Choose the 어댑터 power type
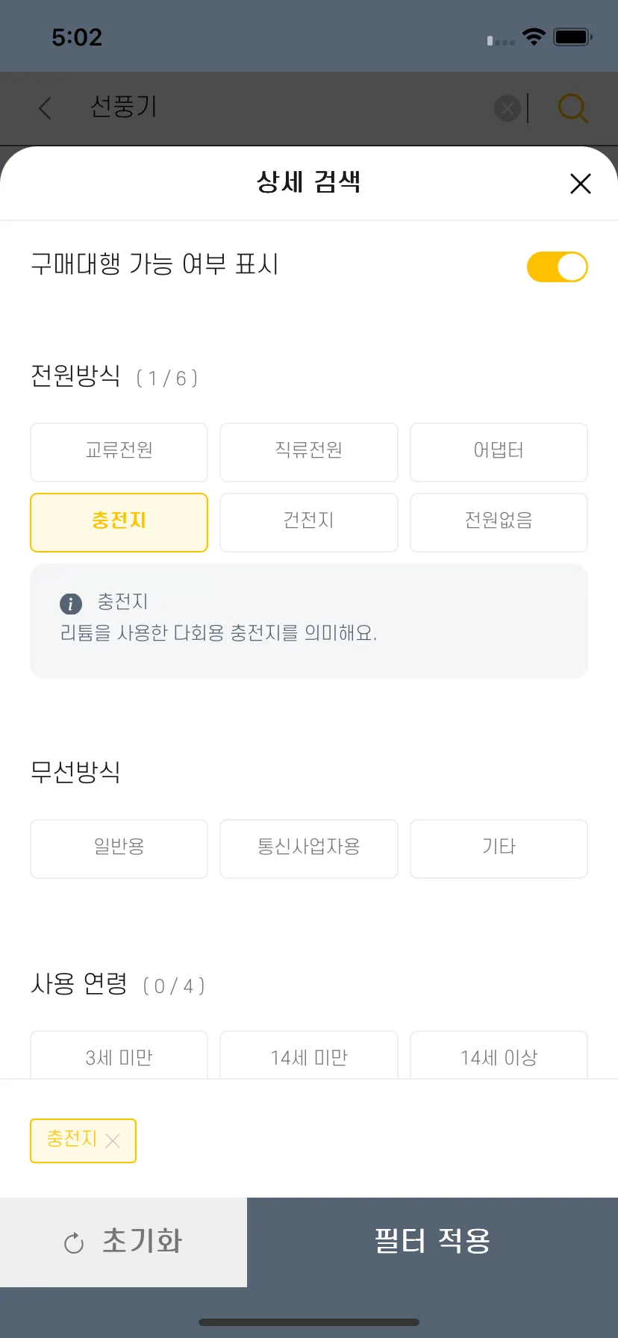 499,452
